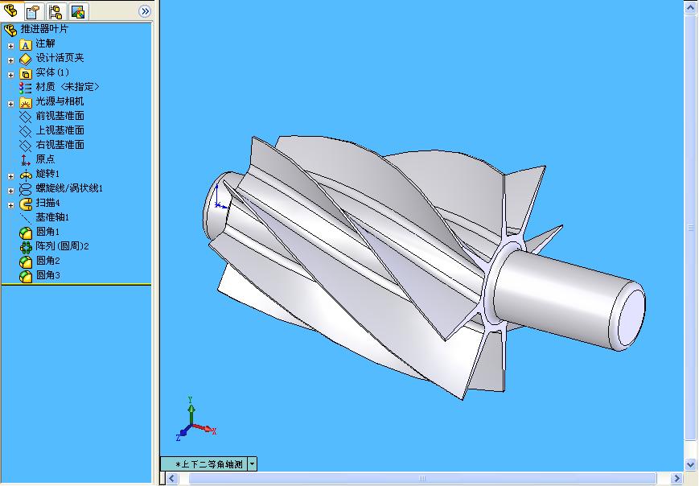Click the horizontal scrollbar left arrow

click(172, 479)
